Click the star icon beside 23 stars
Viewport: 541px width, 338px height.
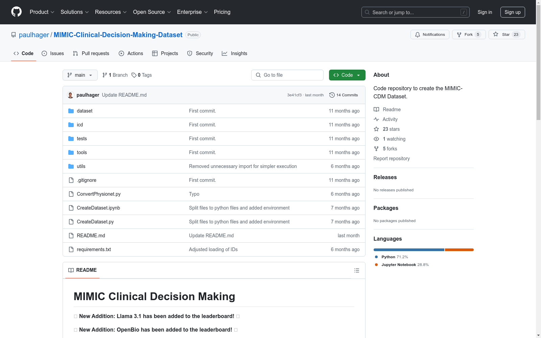(376, 129)
